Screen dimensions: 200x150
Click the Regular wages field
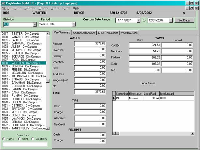pyautogui.click(x=90, y=44)
